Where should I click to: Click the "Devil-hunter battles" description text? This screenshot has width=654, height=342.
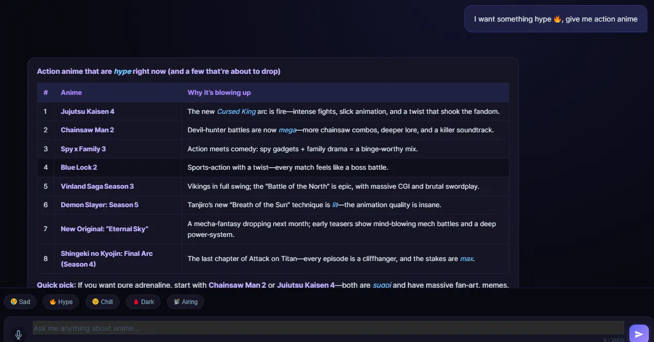(341, 130)
